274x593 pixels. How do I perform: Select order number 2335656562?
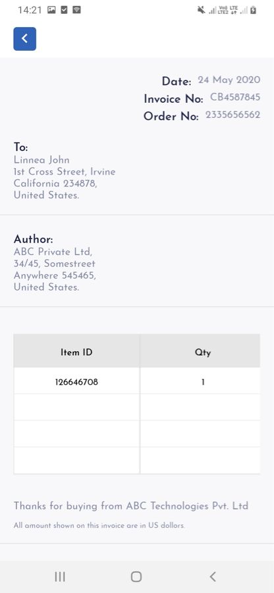(233, 115)
